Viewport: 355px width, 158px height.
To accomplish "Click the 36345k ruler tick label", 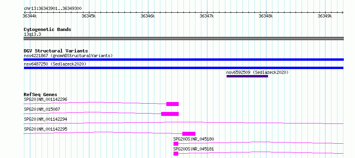I will coord(89,16).
